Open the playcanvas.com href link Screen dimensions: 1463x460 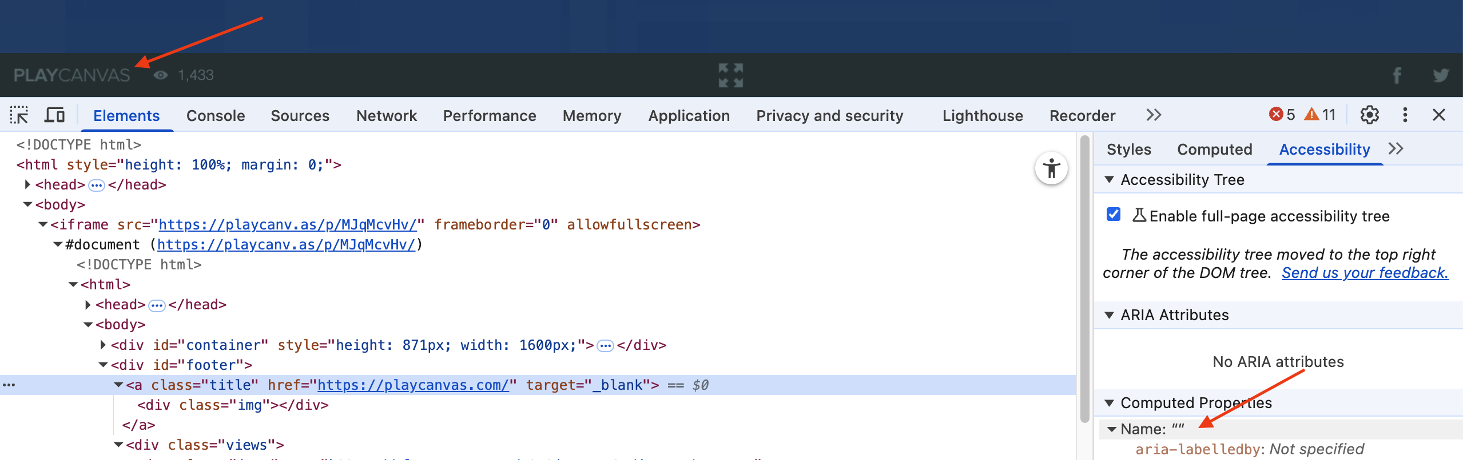(x=413, y=385)
